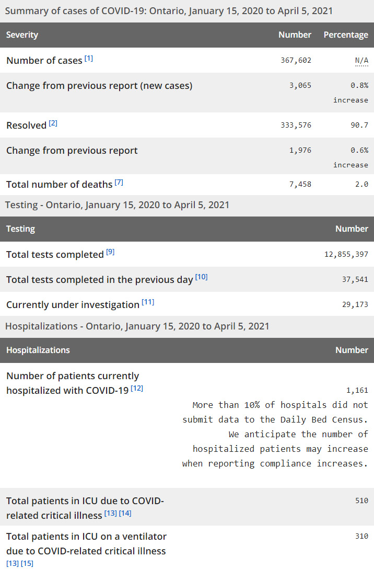Click footnote 7 for total deaths
The height and width of the screenshot is (569, 374).
coord(119,182)
